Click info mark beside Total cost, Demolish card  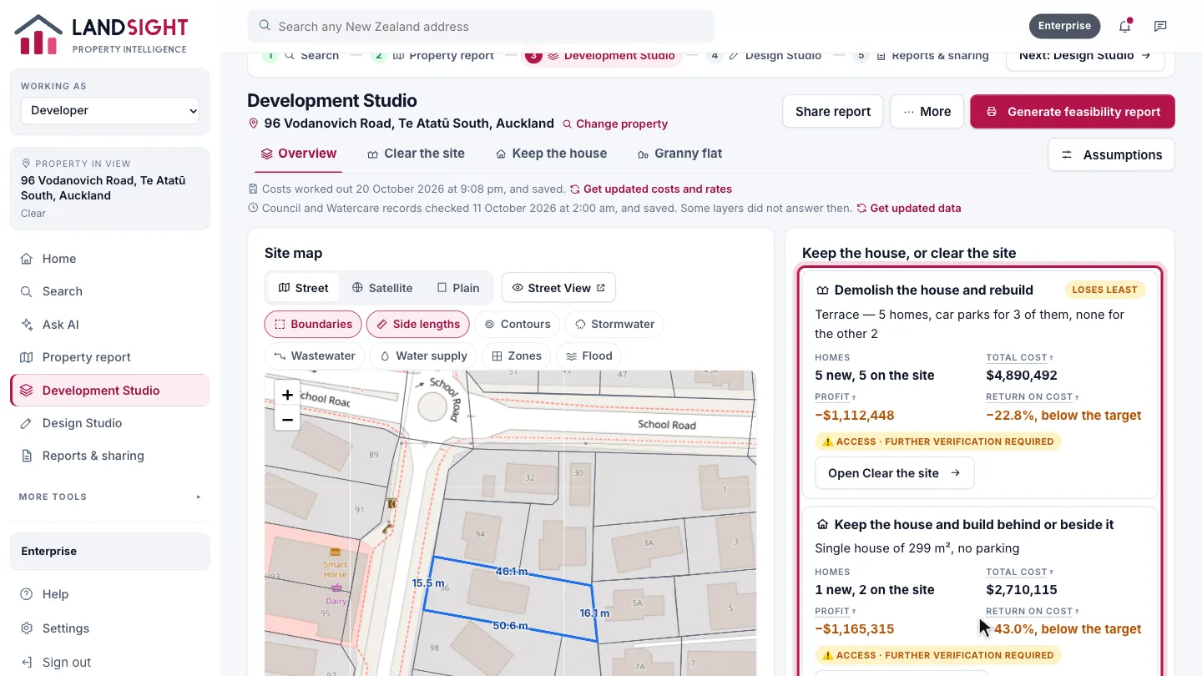coord(1051,358)
